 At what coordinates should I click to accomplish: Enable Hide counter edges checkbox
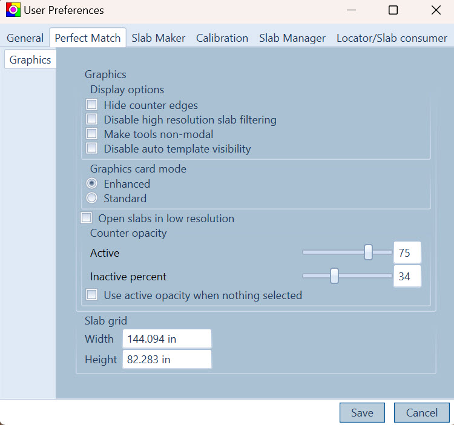pos(92,105)
